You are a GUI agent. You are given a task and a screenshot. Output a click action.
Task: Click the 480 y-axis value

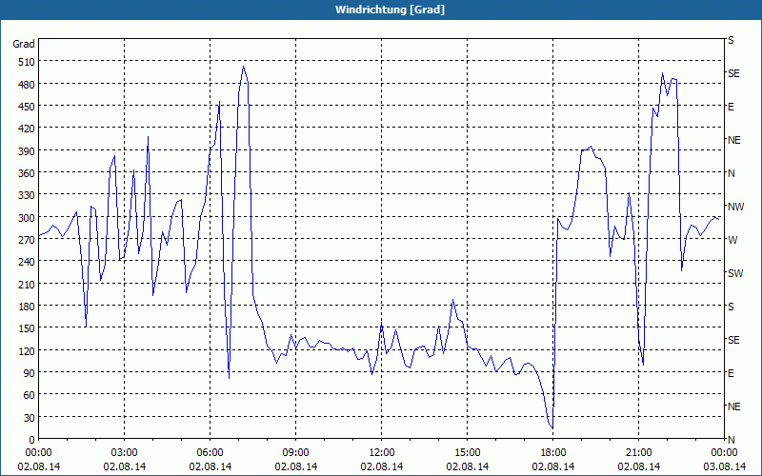(x=27, y=85)
